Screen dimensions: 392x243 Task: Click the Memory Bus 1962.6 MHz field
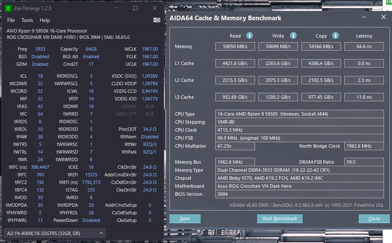(235, 162)
